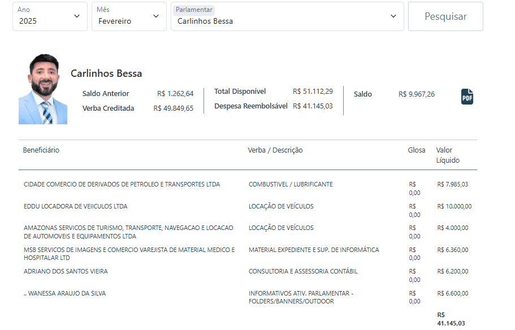Expand the Mês month dropdown
Image resolution: width=515 pixels, height=330 pixels.
pyautogui.click(x=128, y=16)
